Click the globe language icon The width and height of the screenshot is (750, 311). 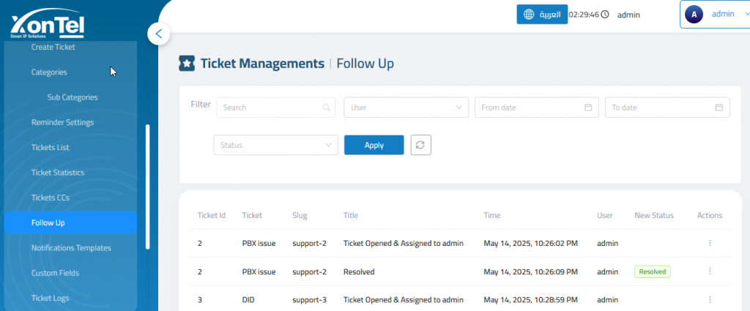coord(529,15)
